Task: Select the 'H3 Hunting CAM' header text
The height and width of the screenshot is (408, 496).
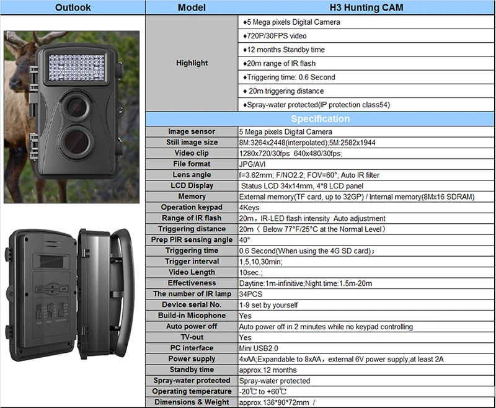Action: tap(366, 7)
